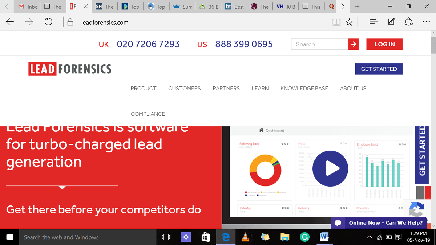Open a new browser tab plus

(x=357, y=7)
